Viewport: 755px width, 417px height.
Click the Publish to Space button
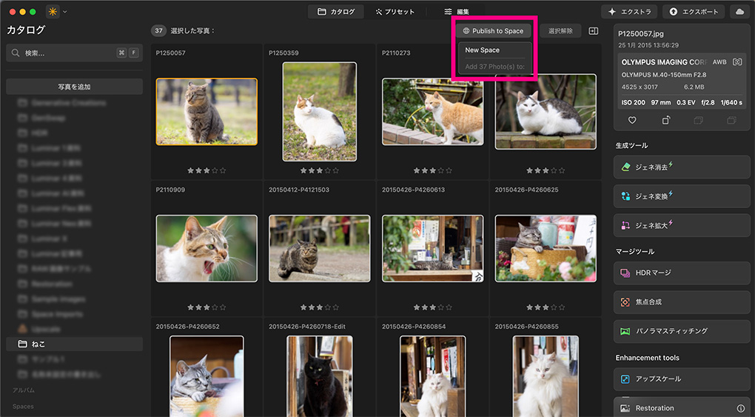493,31
